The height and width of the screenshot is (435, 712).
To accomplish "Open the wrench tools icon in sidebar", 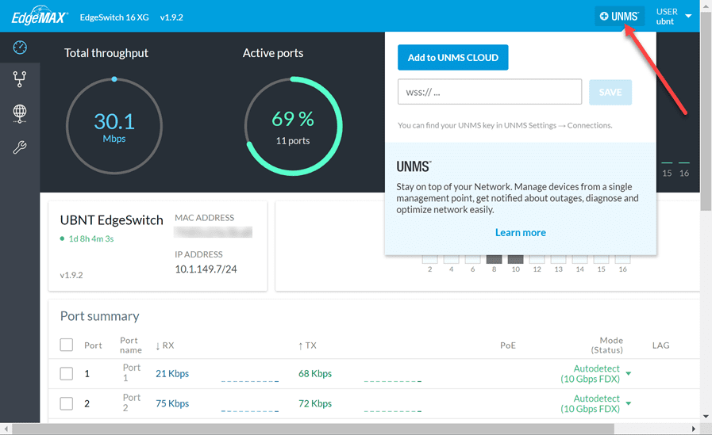I will pos(20,147).
